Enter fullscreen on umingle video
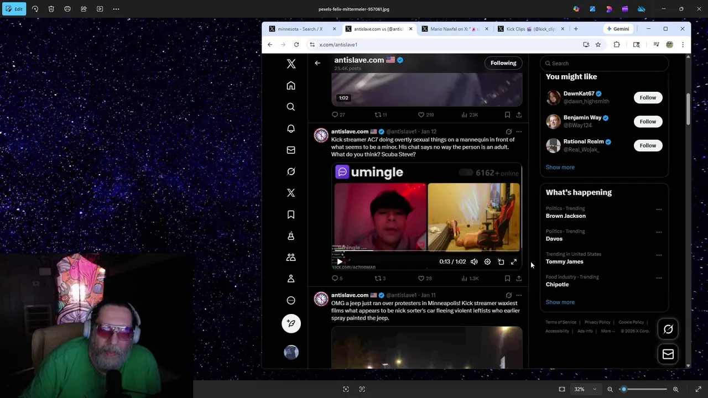 514,262
